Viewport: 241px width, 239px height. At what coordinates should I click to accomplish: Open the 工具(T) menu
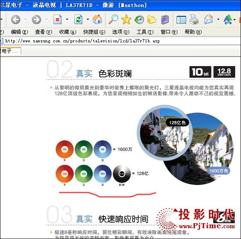145,32
